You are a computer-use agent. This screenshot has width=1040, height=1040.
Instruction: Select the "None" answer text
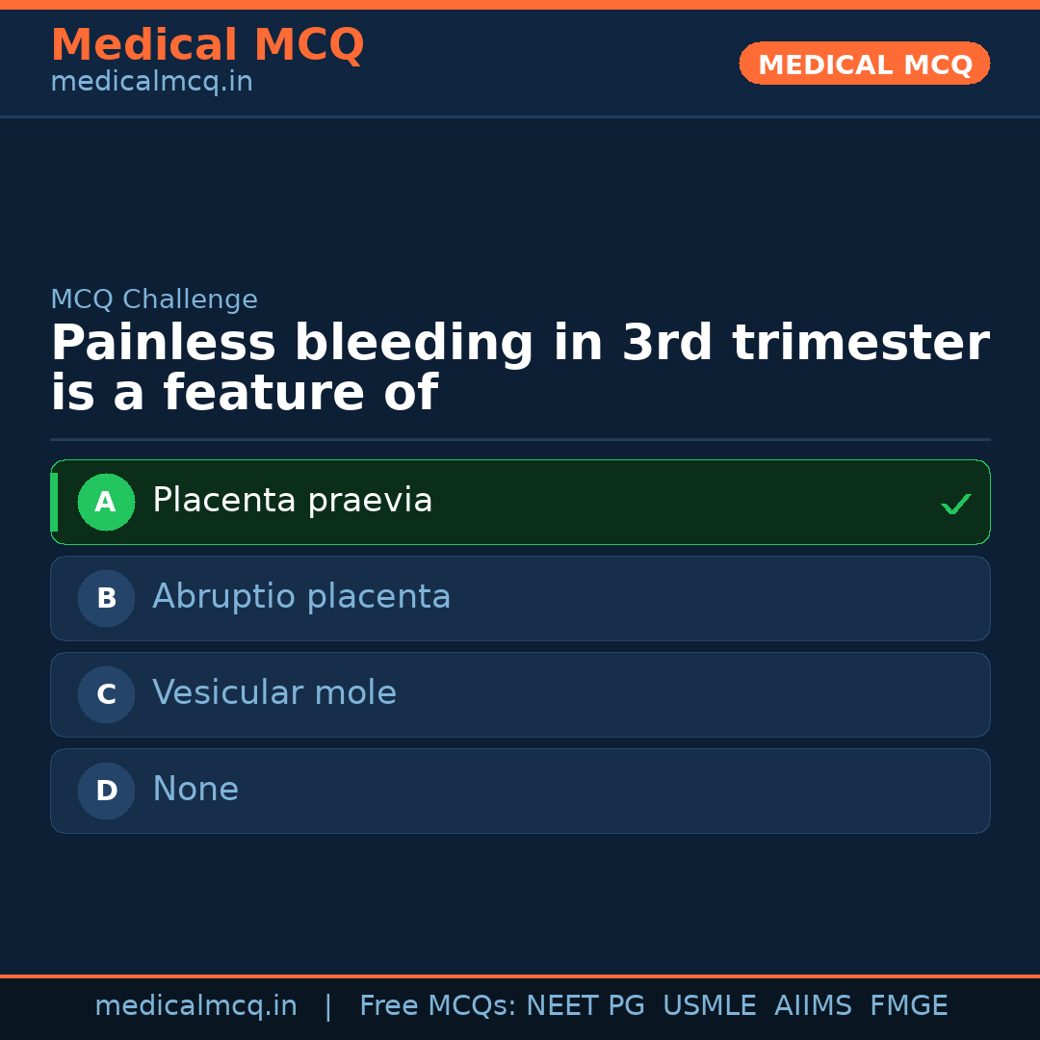coord(195,790)
